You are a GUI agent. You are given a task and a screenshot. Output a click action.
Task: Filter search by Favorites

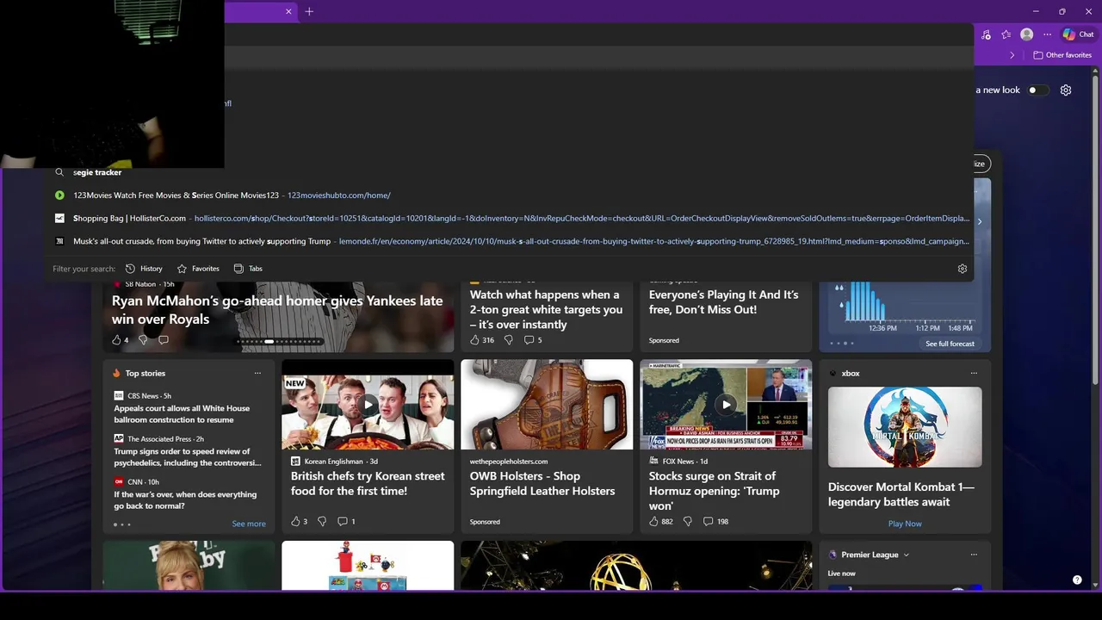tap(197, 269)
